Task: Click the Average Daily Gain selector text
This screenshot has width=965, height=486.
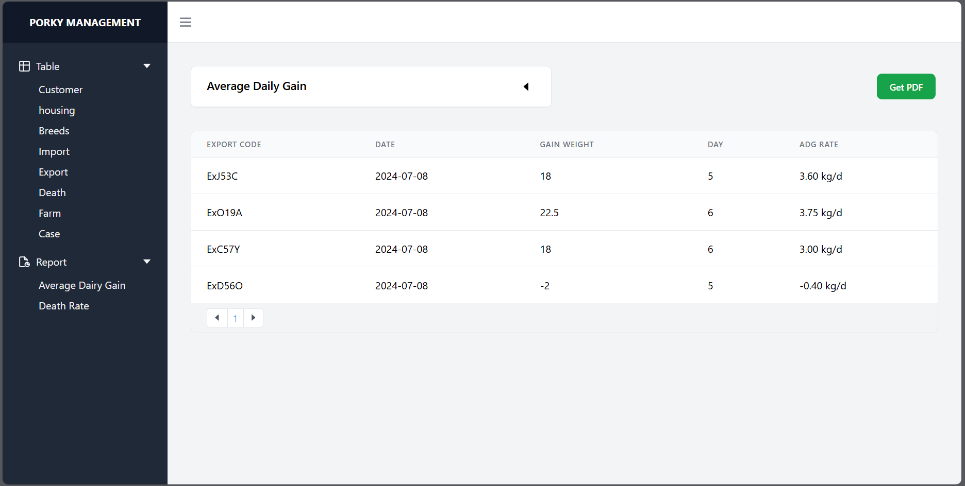Action: pos(256,86)
